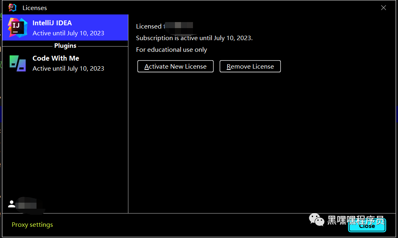
Task: Select the IntelliJ IDEA license entry
Action: [65, 27]
